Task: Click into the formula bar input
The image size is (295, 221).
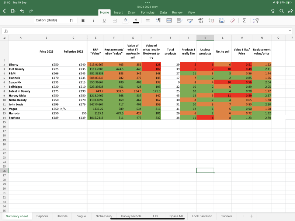Action: tap(147, 31)
